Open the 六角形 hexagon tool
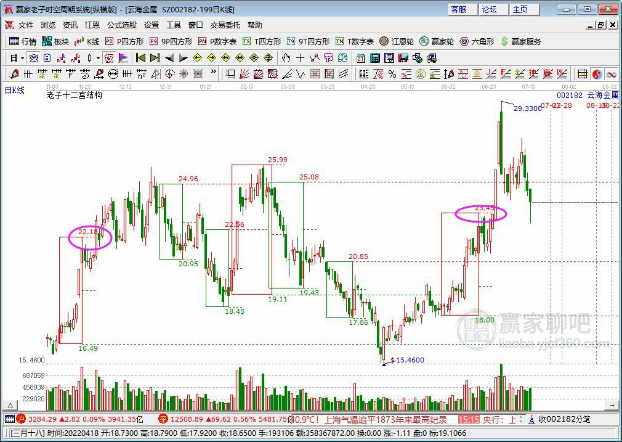This screenshot has height=442, width=622. click(477, 41)
